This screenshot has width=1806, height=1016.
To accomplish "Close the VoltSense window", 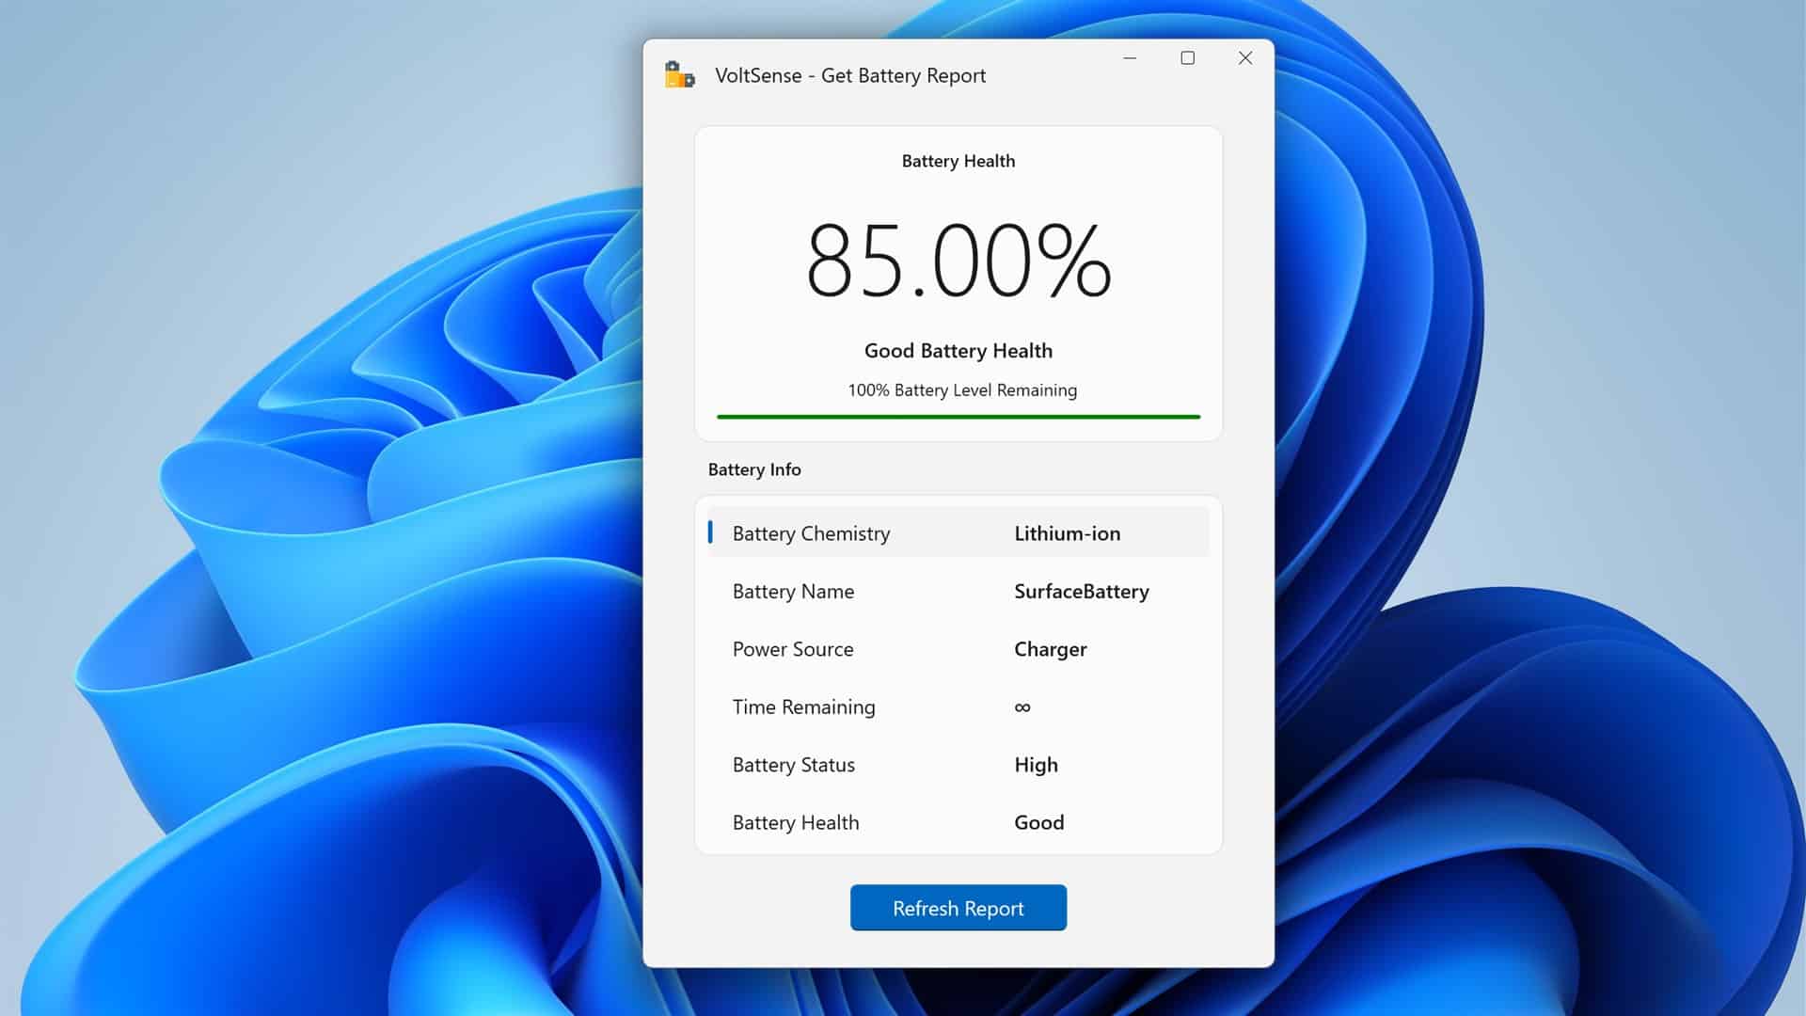I will point(1244,58).
